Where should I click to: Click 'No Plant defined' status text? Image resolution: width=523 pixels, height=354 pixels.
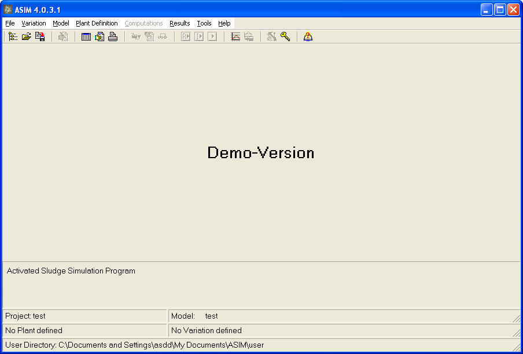34,331
